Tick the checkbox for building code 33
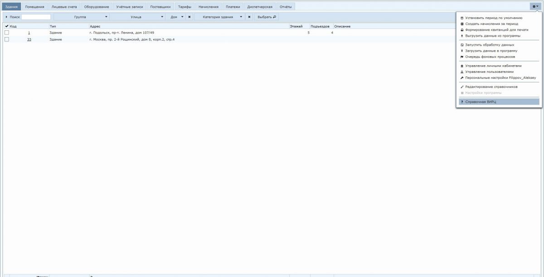Image resolution: width=544 pixels, height=277 pixels. [7, 39]
